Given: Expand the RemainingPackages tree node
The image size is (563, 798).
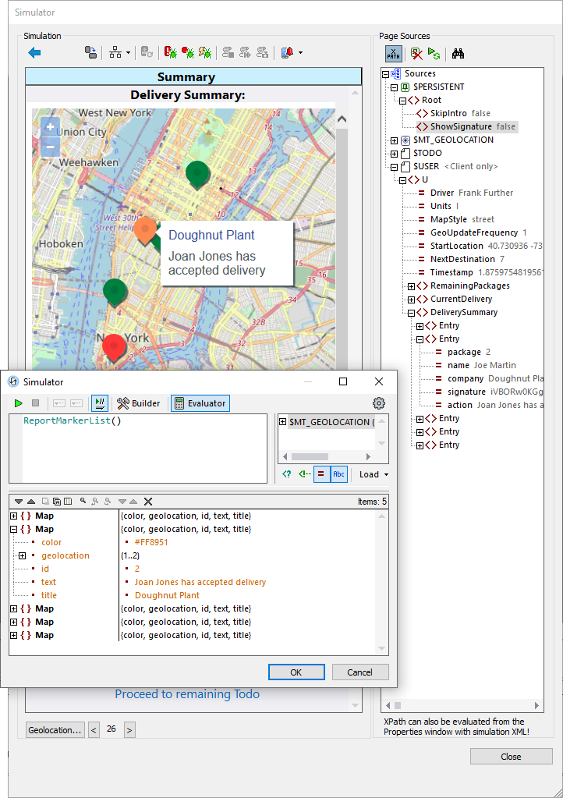Looking at the screenshot, I should pos(411,286).
